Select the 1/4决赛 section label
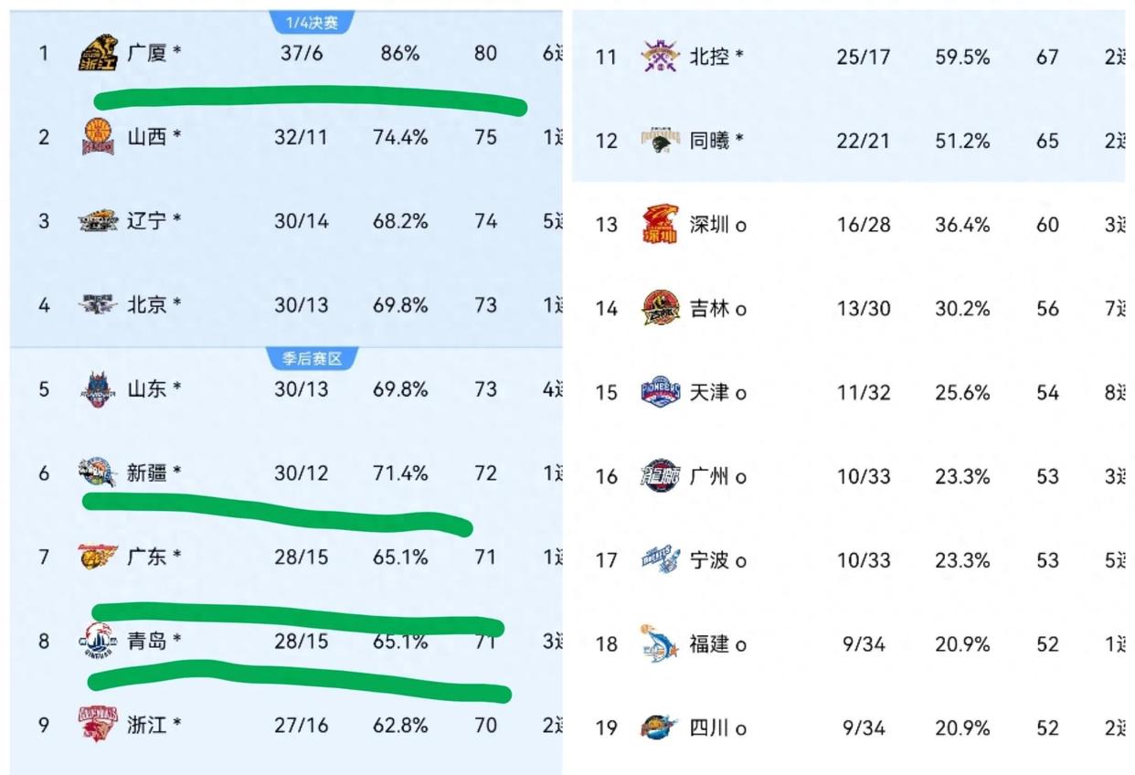The image size is (1135, 775). pyautogui.click(x=313, y=22)
